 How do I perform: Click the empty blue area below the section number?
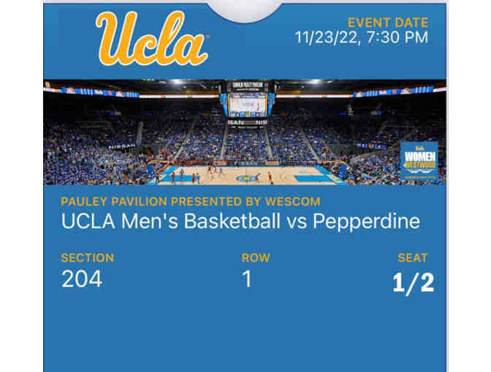click(110, 328)
